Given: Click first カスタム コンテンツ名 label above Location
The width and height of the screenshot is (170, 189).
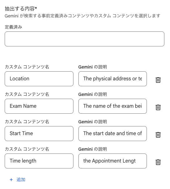Looking at the screenshot, I should point(27,67).
